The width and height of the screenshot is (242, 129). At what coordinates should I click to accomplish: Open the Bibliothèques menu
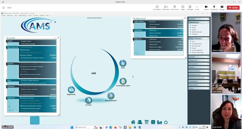click(22, 15)
